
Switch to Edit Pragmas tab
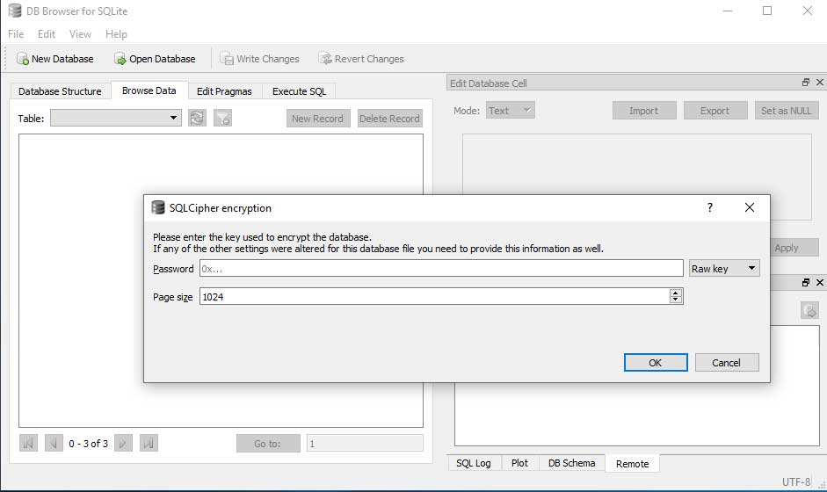224,91
